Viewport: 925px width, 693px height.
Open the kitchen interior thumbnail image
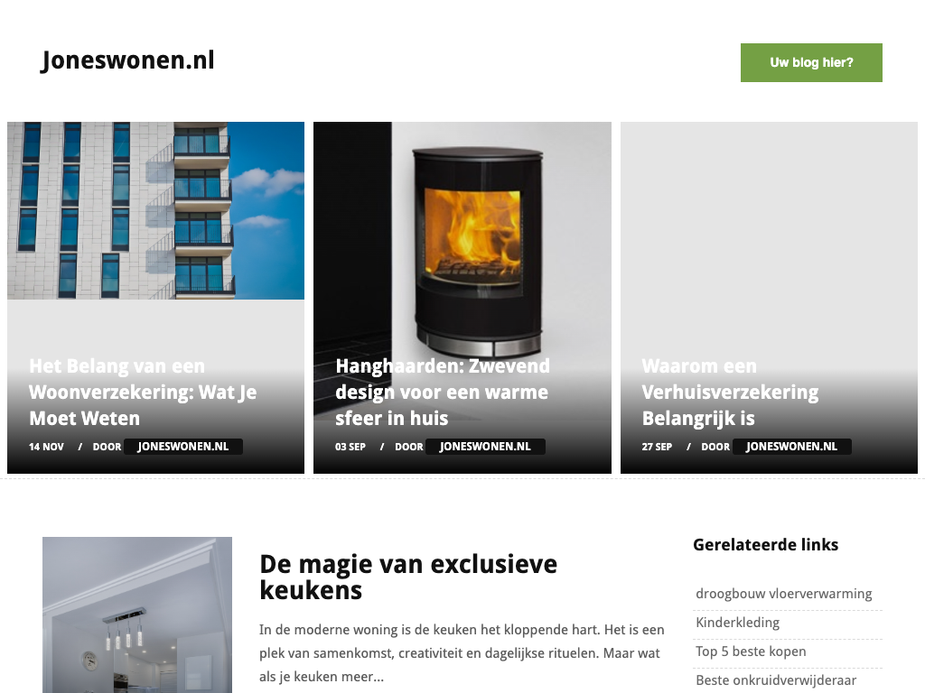click(137, 614)
